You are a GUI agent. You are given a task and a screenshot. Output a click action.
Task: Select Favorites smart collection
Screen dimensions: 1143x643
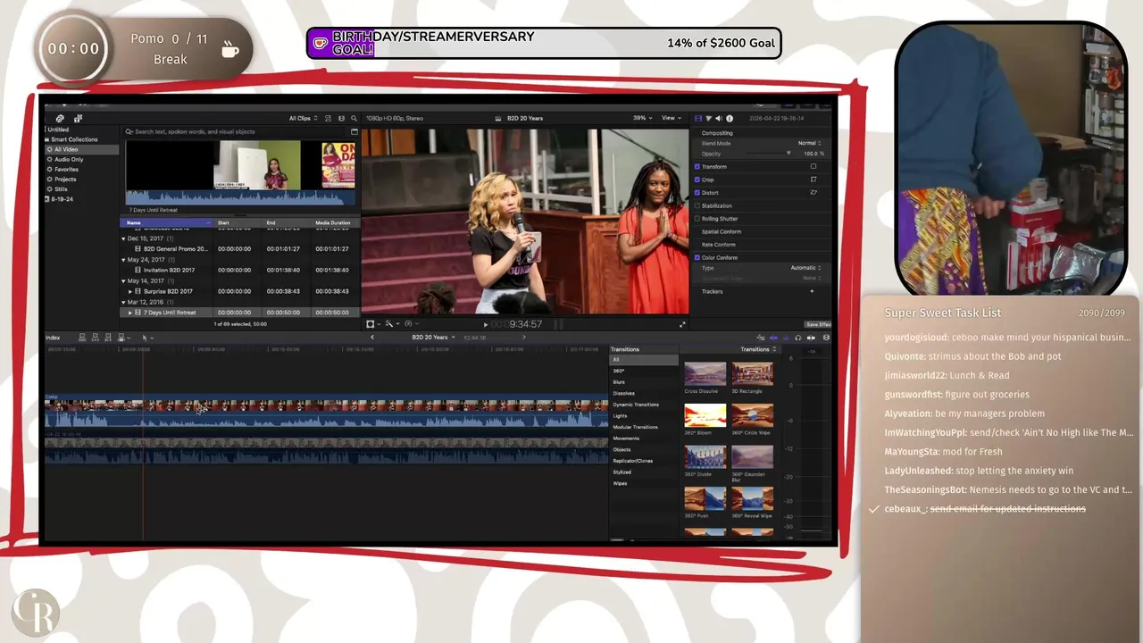(x=65, y=169)
